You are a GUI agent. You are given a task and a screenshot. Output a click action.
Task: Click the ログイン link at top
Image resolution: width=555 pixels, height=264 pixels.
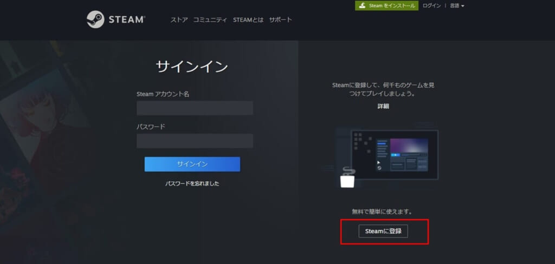(x=432, y=5)
